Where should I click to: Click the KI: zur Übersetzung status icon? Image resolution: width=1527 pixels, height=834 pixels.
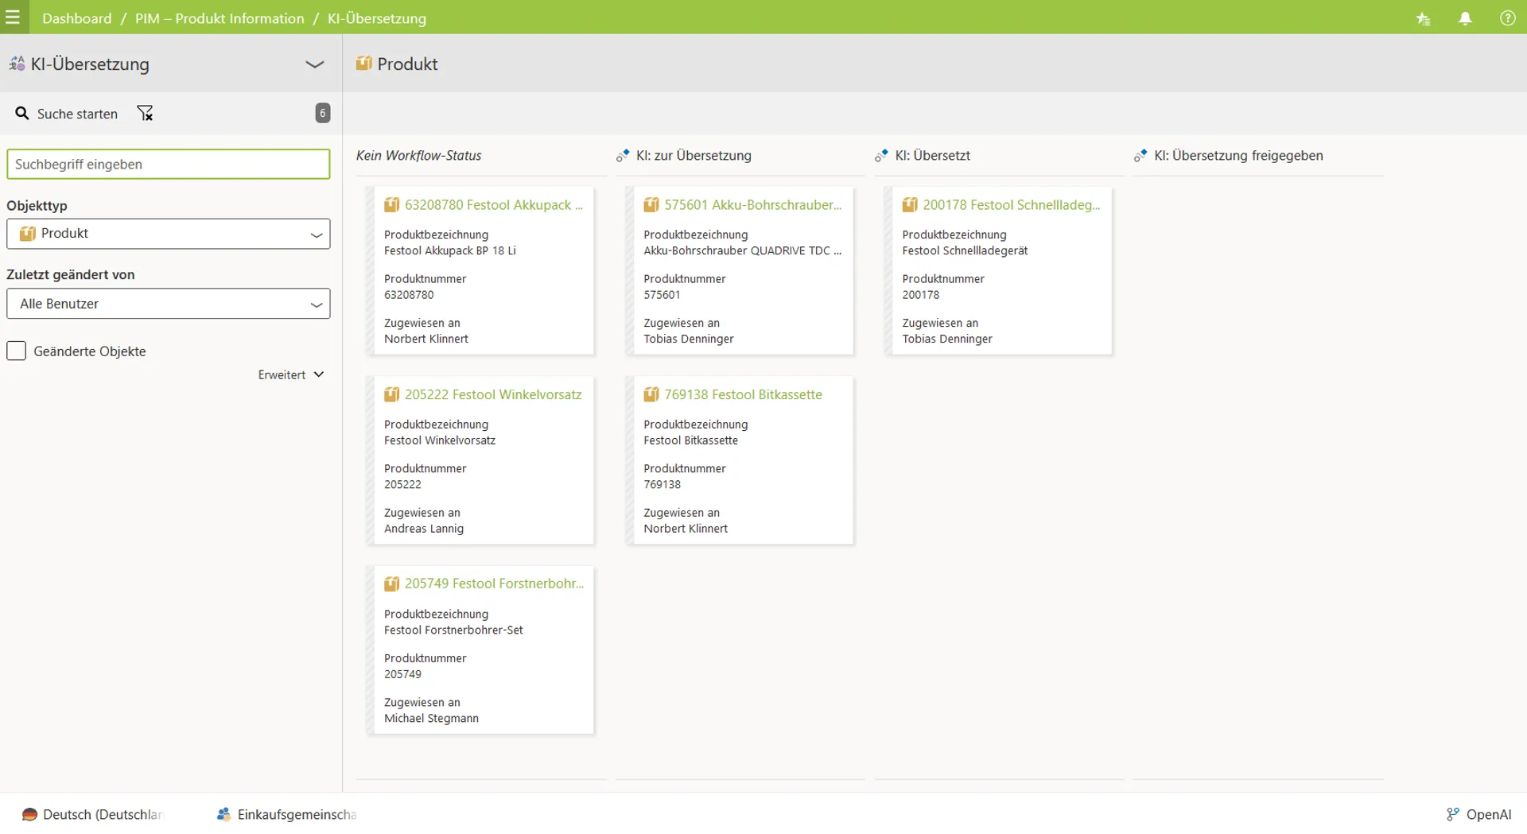623,156
